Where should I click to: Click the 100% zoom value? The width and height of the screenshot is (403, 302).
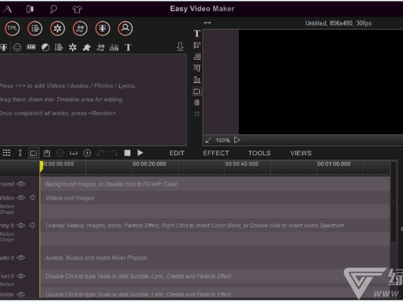(223, 141)
